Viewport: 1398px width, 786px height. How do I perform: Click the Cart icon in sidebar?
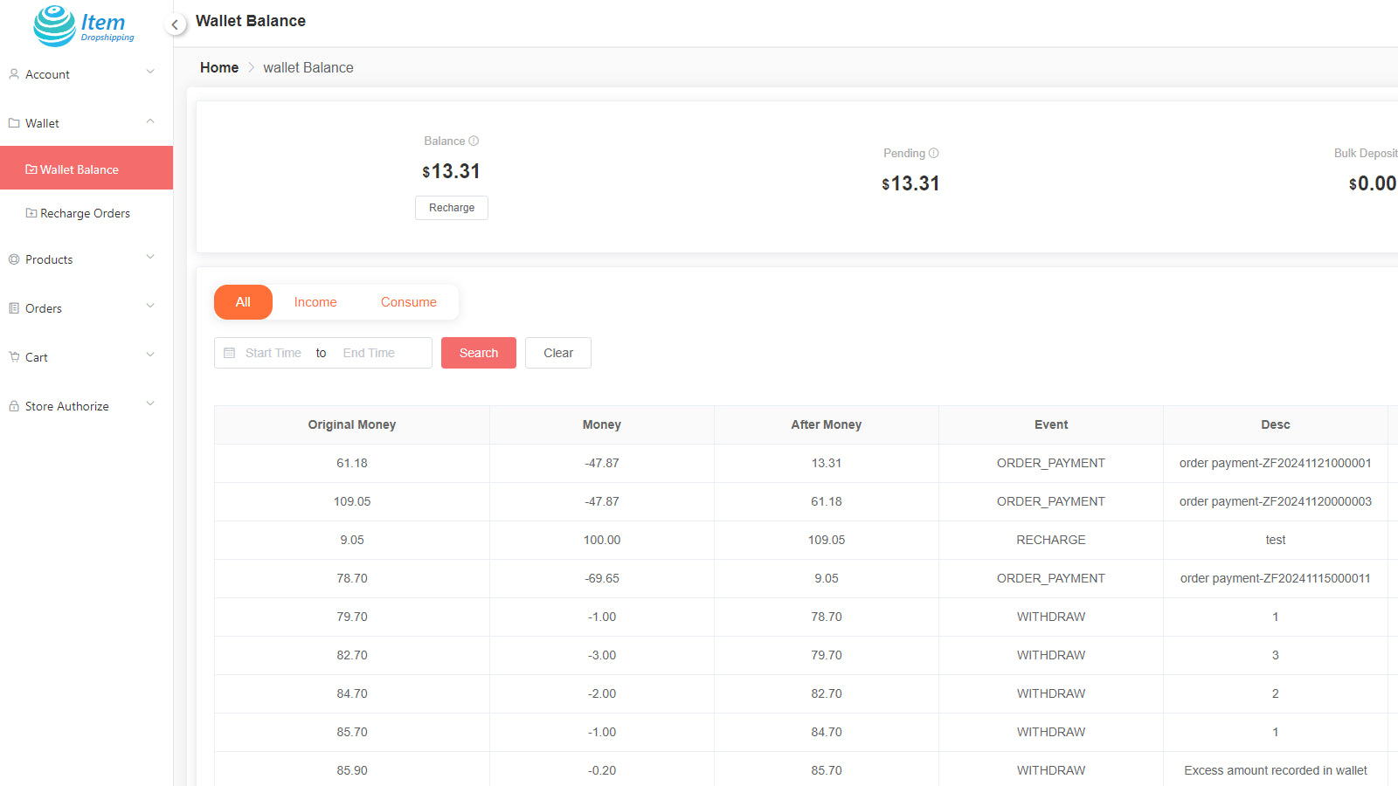point(14,357)
